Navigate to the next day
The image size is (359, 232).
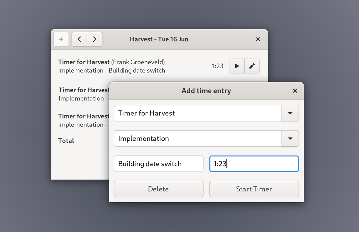pyautogui.click(x=94, y=39)
